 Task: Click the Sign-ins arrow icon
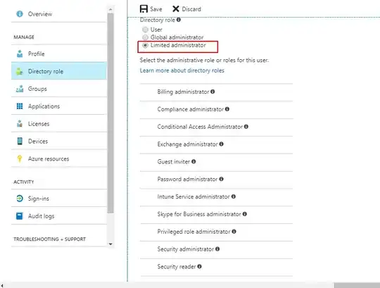click(20, 199)
